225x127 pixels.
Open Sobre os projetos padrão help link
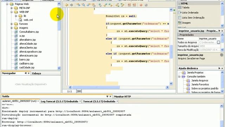205,89
